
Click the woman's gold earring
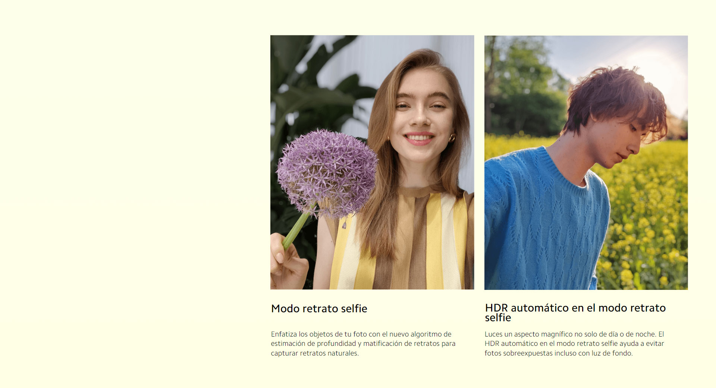(452, 138)
